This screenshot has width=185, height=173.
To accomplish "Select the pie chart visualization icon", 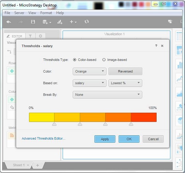I will 179,120.
